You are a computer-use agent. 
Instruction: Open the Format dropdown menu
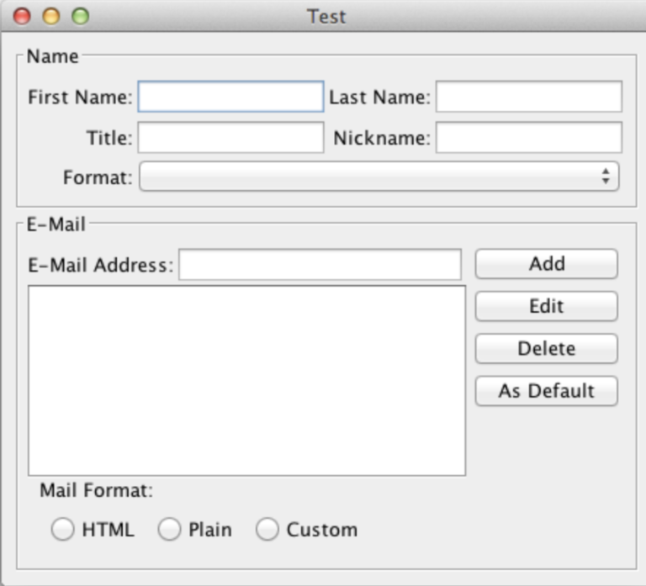tap(379, 177)
